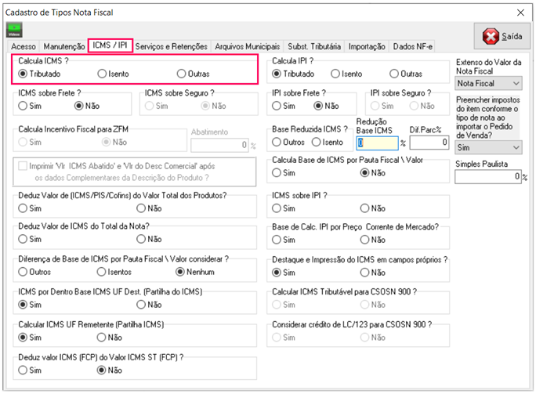Image resolution: width=536 pixels, height=394 pixels.
Task: Open the Subst. Tributária tab
Action: pyautogui.click(x=314, y=47)
